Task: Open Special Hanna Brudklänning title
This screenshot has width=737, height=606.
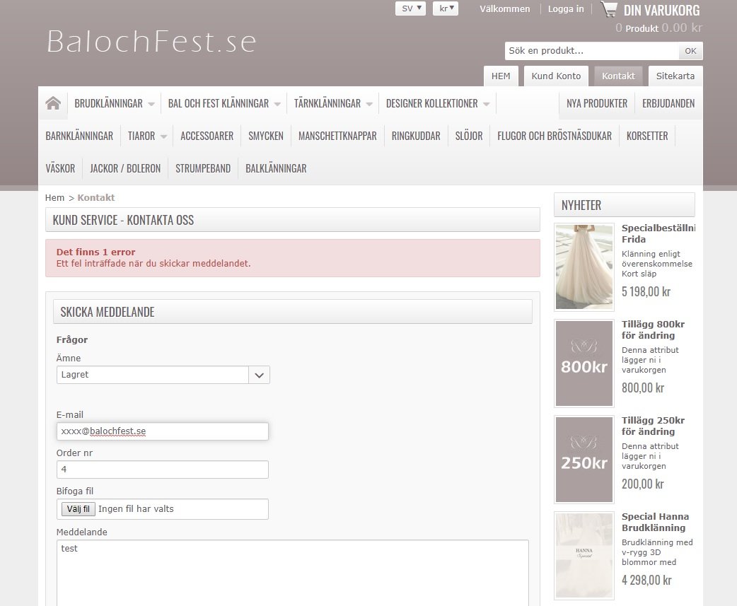Action: (x=655, y=523)
